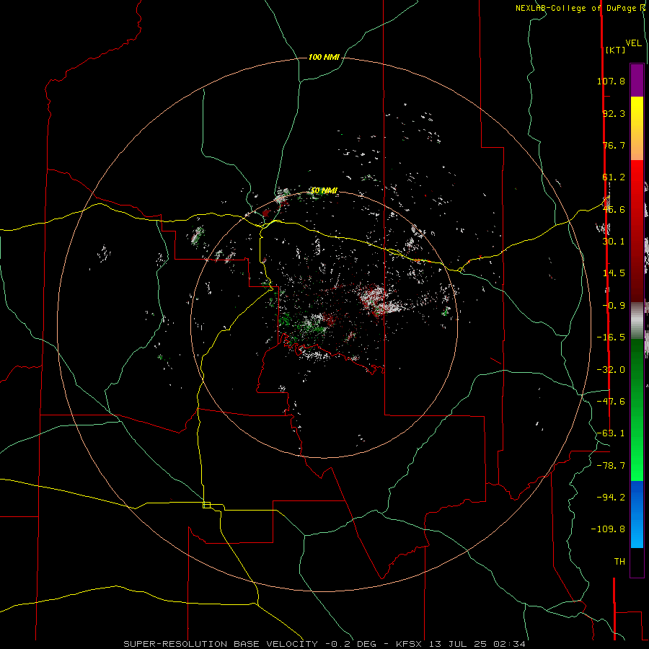Click the black TH segment of color bar
This screenshot has width=649, height=649.
pos(637,562)
